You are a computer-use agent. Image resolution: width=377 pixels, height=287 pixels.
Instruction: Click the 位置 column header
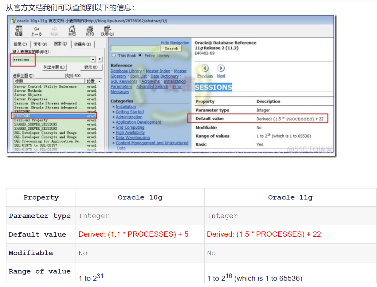click(91, 81)
